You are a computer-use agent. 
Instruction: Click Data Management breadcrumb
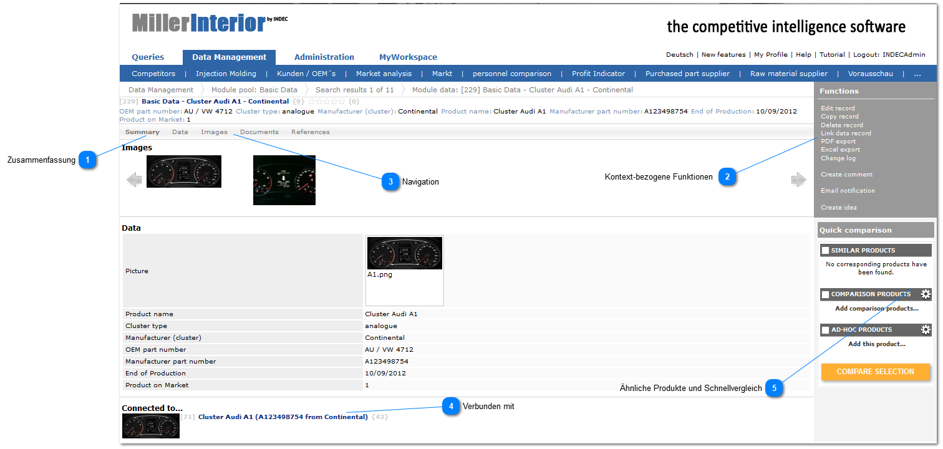161,90
